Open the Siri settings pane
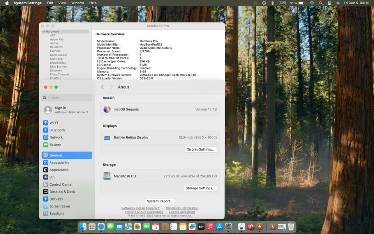 (x=52, y=177)
